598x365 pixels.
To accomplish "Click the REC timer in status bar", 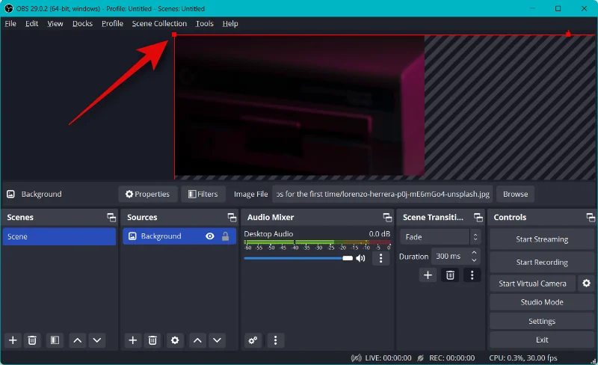I will (452, 358).
